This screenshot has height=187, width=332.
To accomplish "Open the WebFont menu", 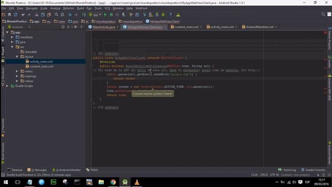I will 142,8.
